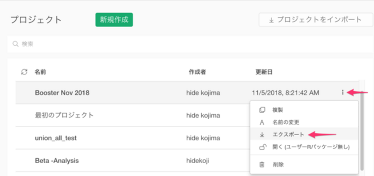Click the search magnifier icon
This screenshot has height=176, width=374.
pos(15,44)
